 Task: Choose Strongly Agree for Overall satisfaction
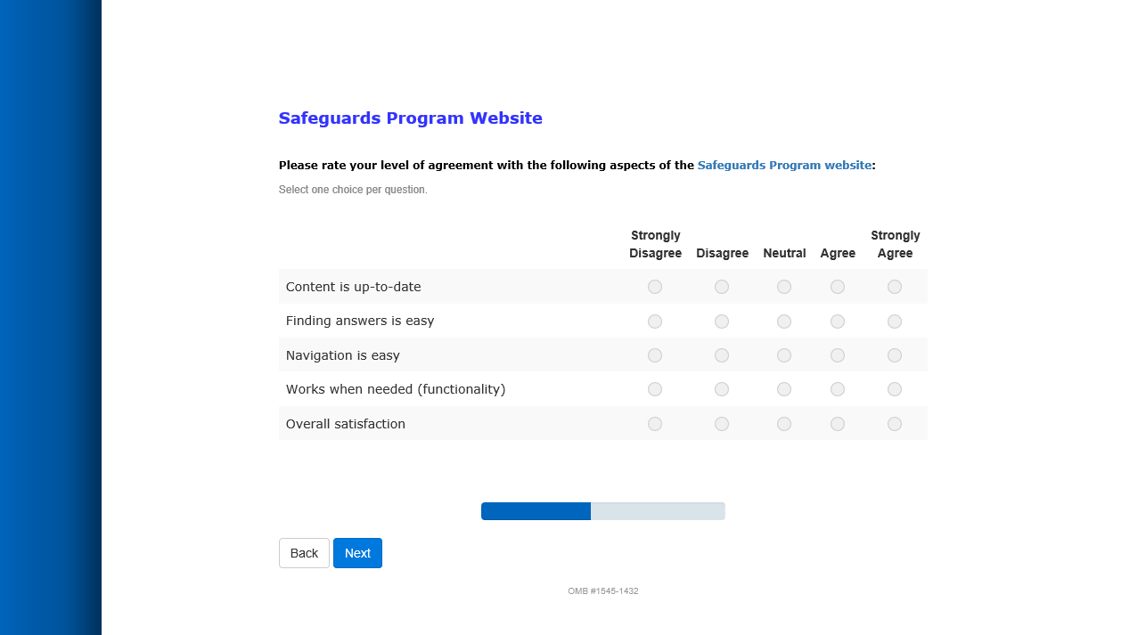(x=895, y=424)
